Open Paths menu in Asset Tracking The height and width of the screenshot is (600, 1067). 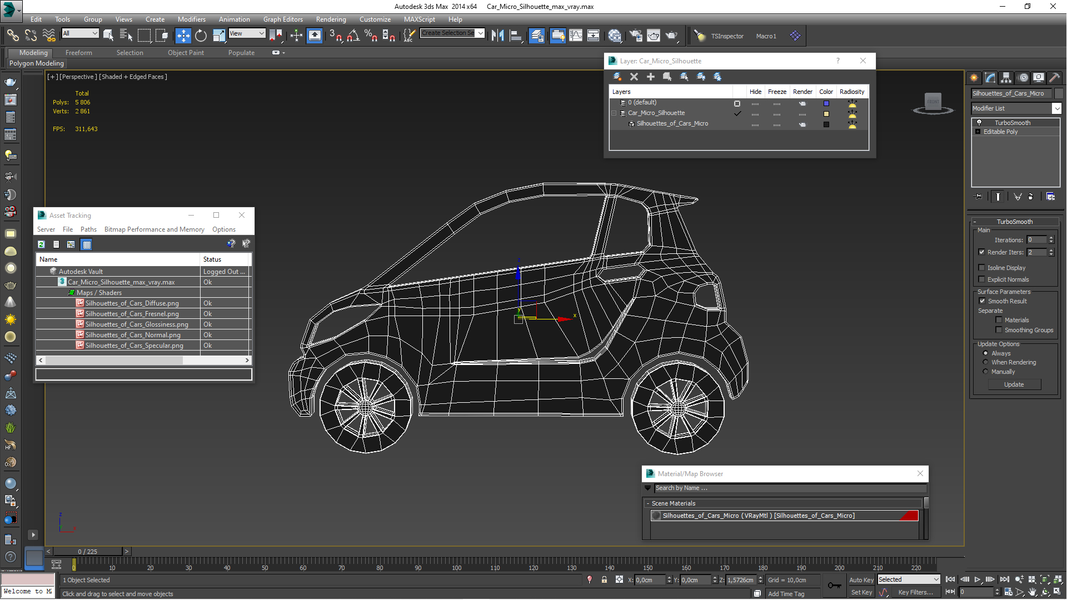point(88,229)
